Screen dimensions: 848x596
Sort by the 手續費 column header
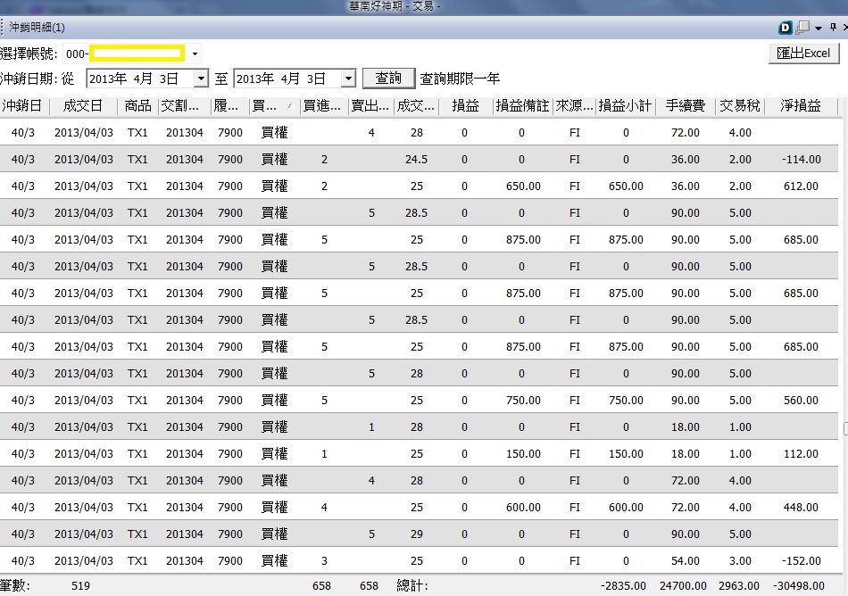pos(686,106)
